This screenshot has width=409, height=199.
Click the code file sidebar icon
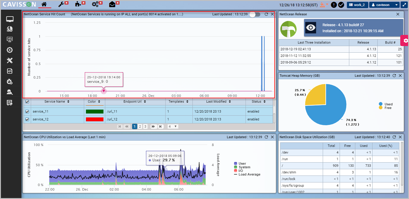(x=10, y=71)
